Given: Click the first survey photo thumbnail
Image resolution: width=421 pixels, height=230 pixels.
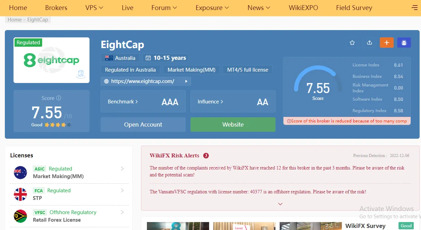Looking at the screenshot, I should tap(178, 226).
